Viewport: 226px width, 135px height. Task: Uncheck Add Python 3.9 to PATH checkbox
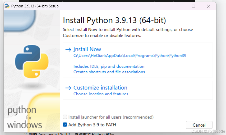pos(65,125)
